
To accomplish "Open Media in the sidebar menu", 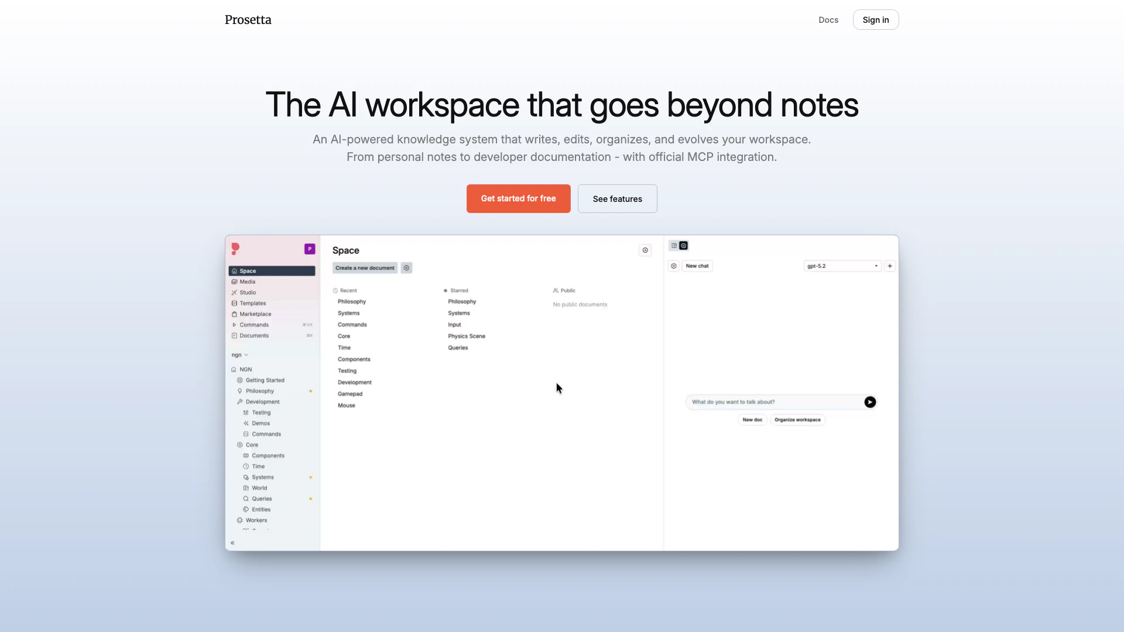I will [x=247, y=282].
